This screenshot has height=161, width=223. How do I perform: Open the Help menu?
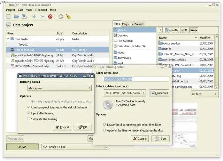(53, 10)
